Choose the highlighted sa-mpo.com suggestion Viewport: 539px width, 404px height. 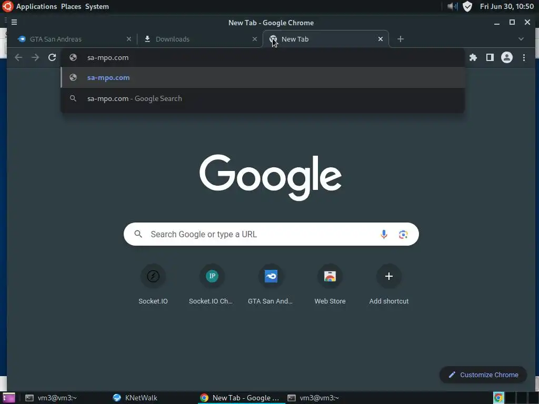click(x=263, y=78)
